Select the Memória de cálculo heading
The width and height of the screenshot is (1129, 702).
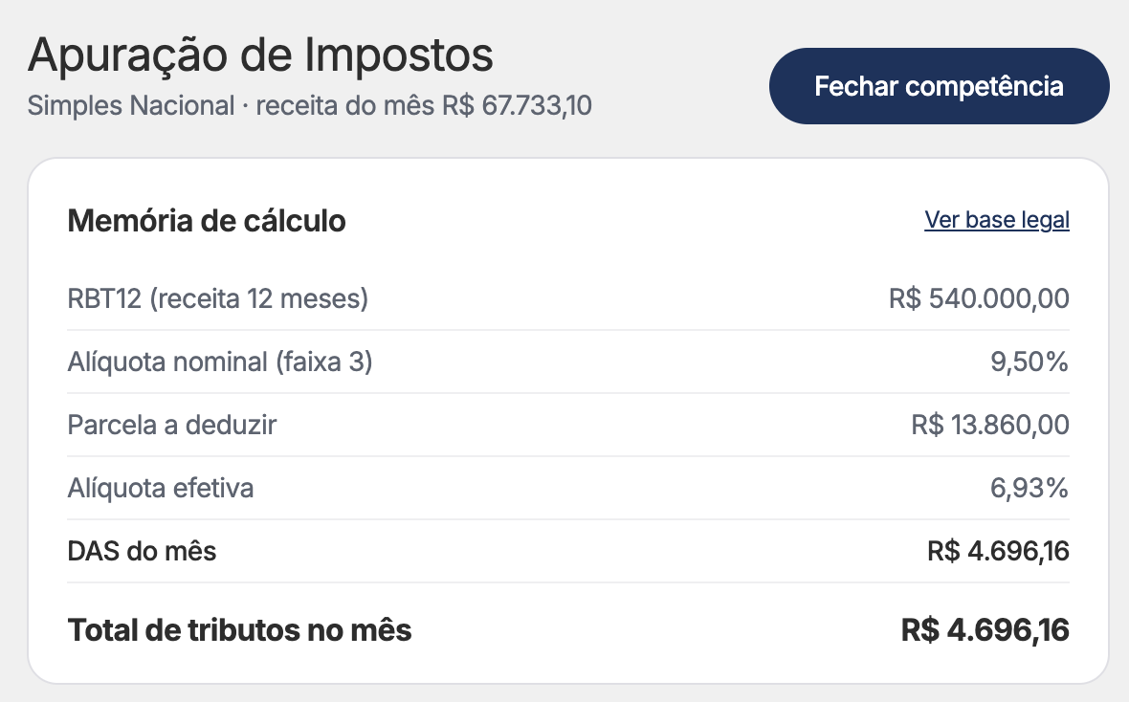(207, 221)
